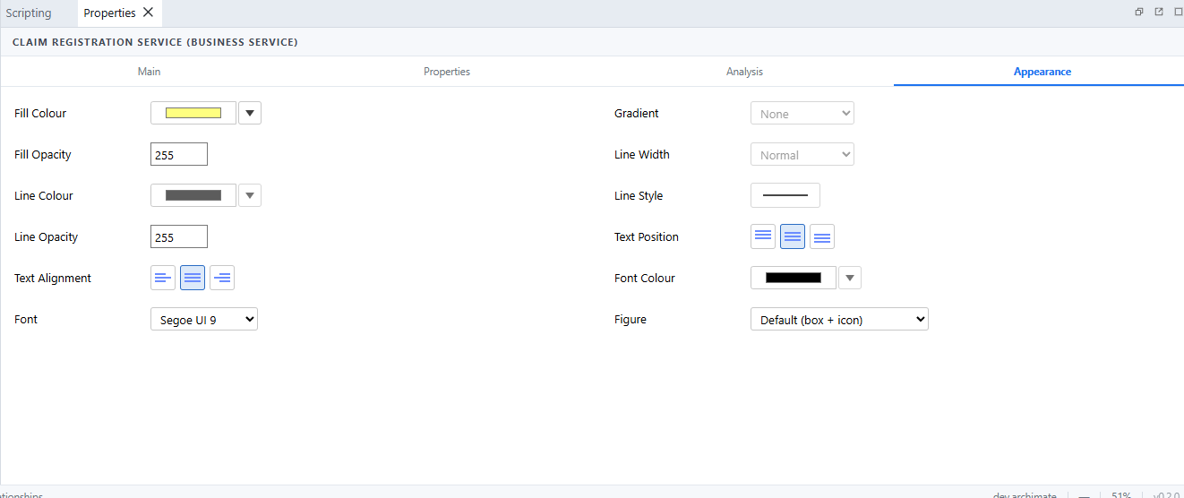Click the dev archimate status bar entry
Image resolution: width=1184 pixels, height=498 pixels.
[x=1025, y=494]
